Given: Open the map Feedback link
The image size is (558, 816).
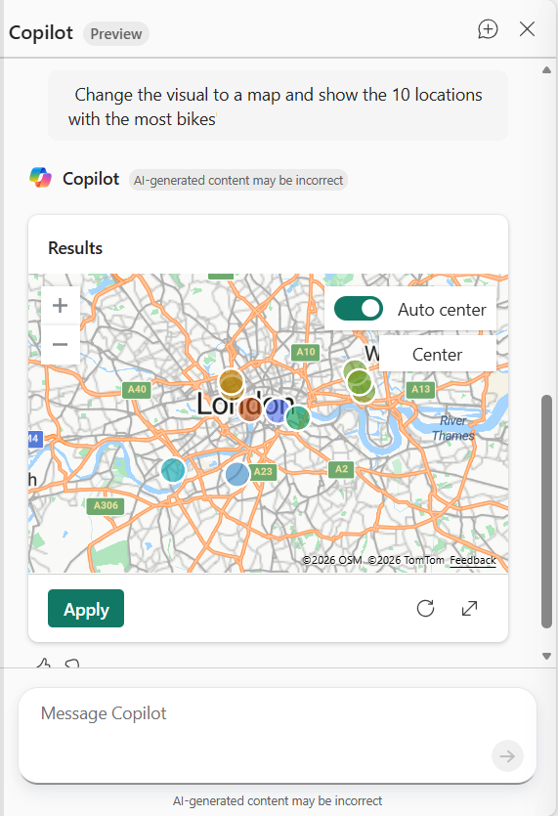Looking at the screenshot, I should 473,561.
